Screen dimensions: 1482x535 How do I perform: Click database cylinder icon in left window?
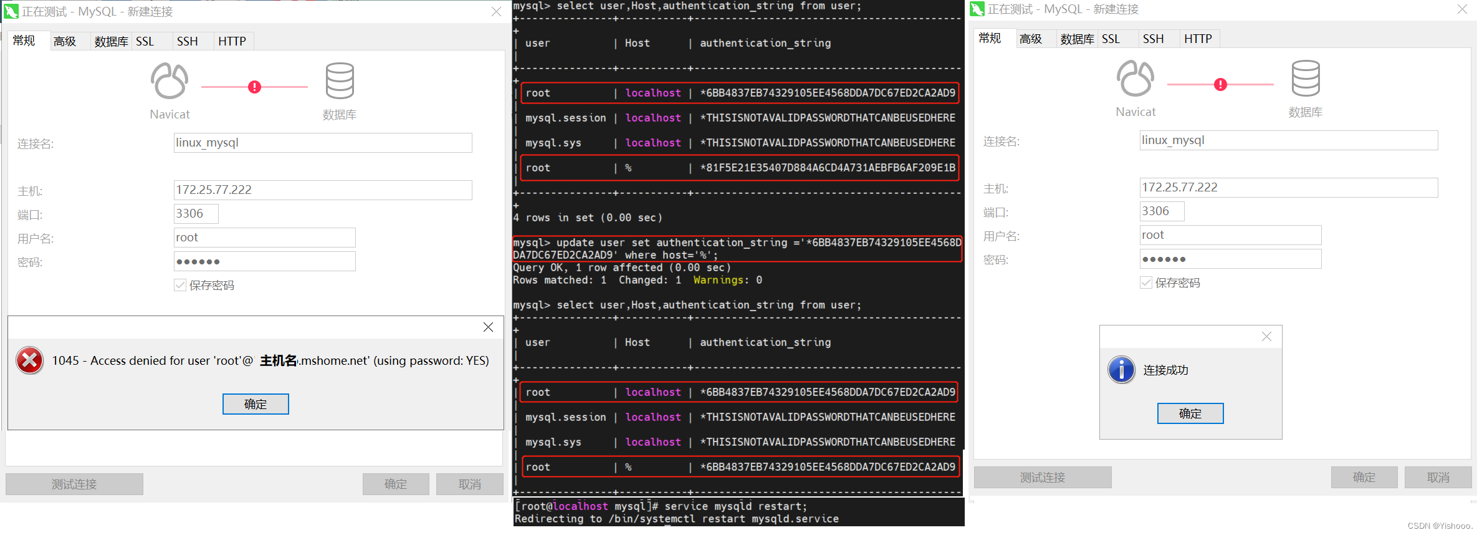click(340, 80)
